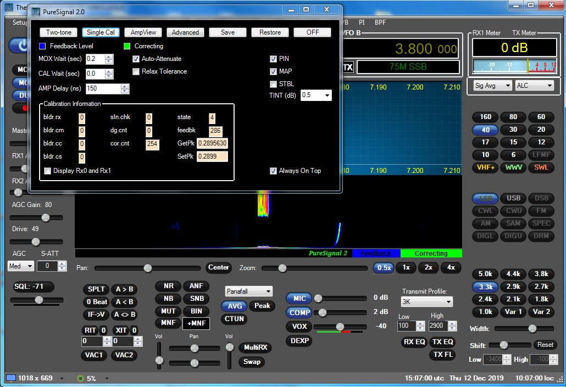The image size is (566, 387).
Task: Click the AMP Delay stepper arrows
Action: coord(125,89)
